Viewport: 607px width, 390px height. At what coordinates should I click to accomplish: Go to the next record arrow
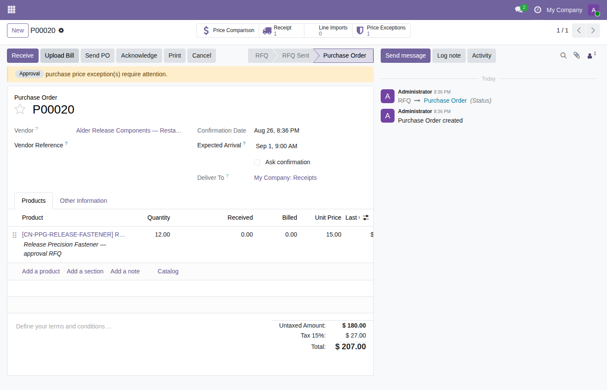tap(593, 31)
